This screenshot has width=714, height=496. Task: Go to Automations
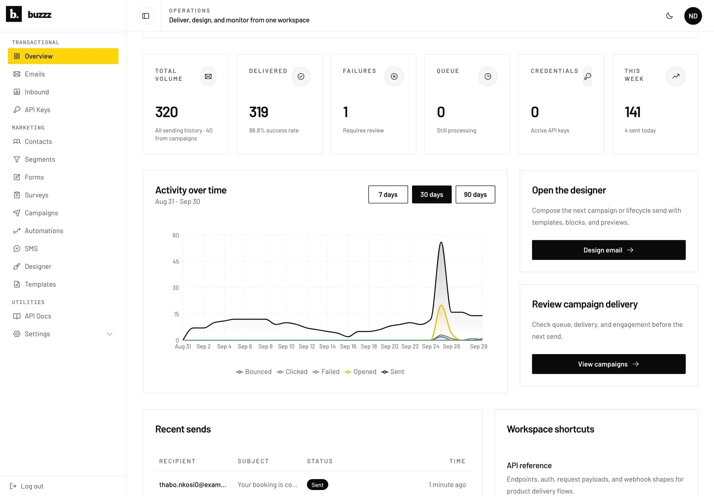click(x=63, y=231)
